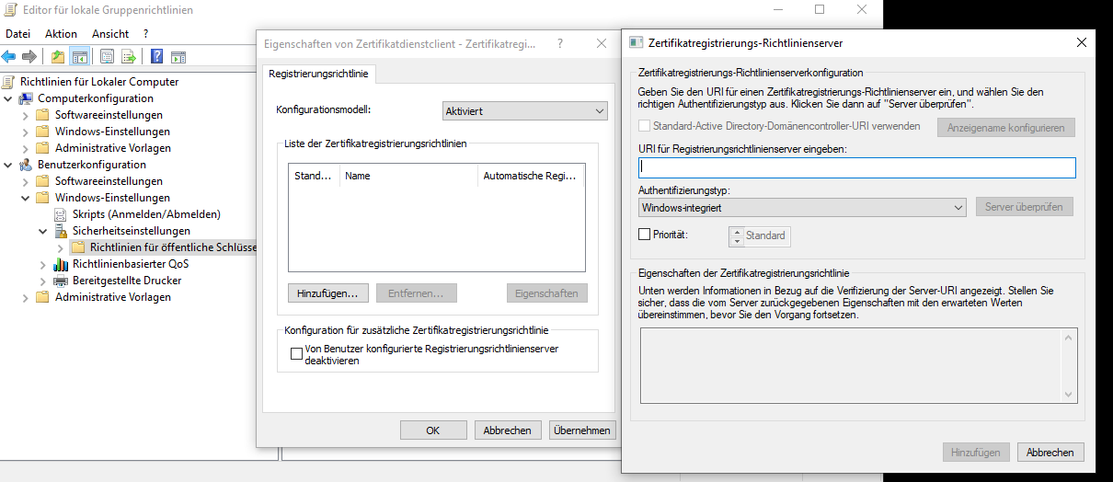This screenshot has width=1113, height=482.
Task: Select the Registrierungsrichtlinie tab
Action: tap(320, 73)
